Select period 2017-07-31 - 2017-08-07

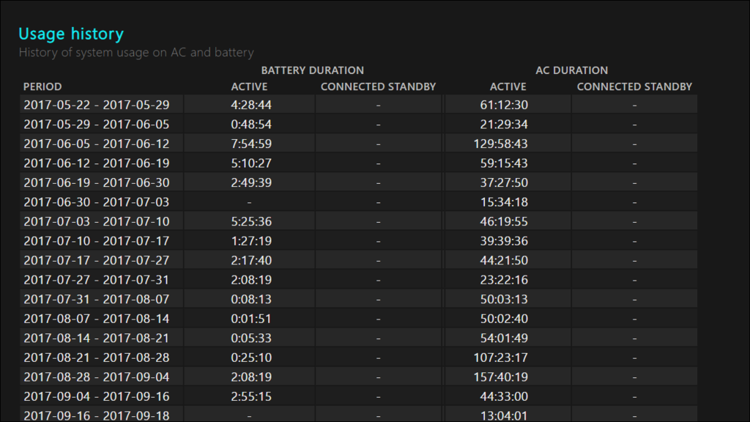click(97, 299)
